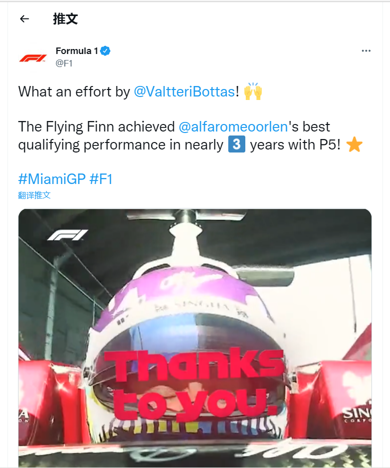Open the #F1 hashtag link
This screenshot has height=468, width=390.
101,178
